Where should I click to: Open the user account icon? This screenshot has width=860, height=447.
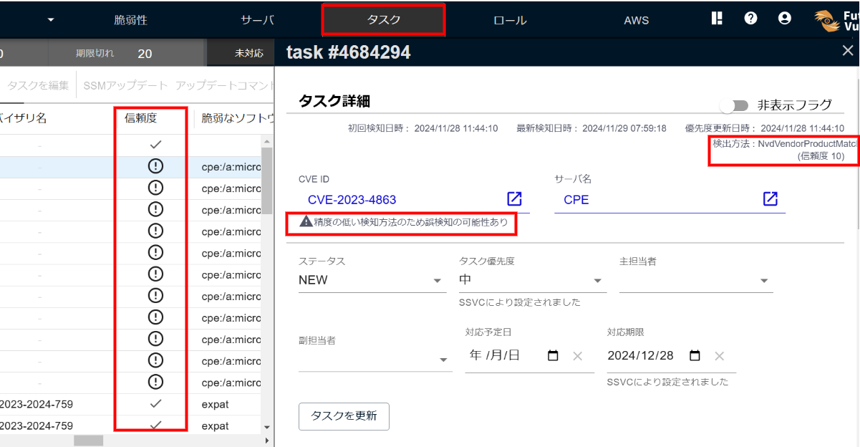(785, 19)
